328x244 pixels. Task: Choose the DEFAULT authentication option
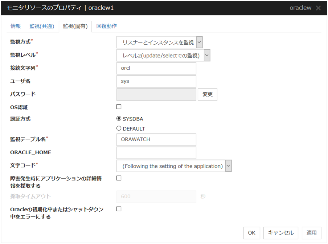[x=119, y=129]
